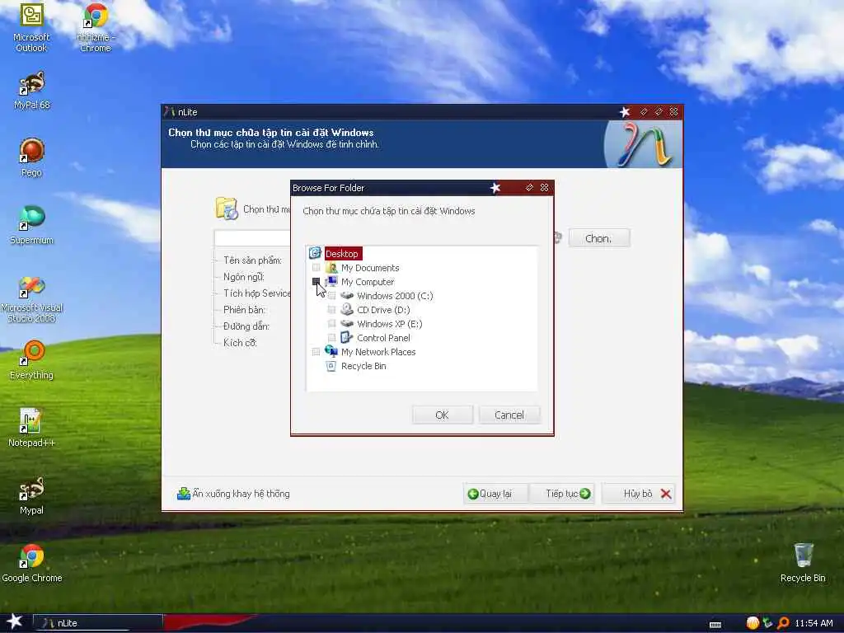Select Control Panel in the folder tree
The height and width of the screenshot is (633, 844).
384,338
